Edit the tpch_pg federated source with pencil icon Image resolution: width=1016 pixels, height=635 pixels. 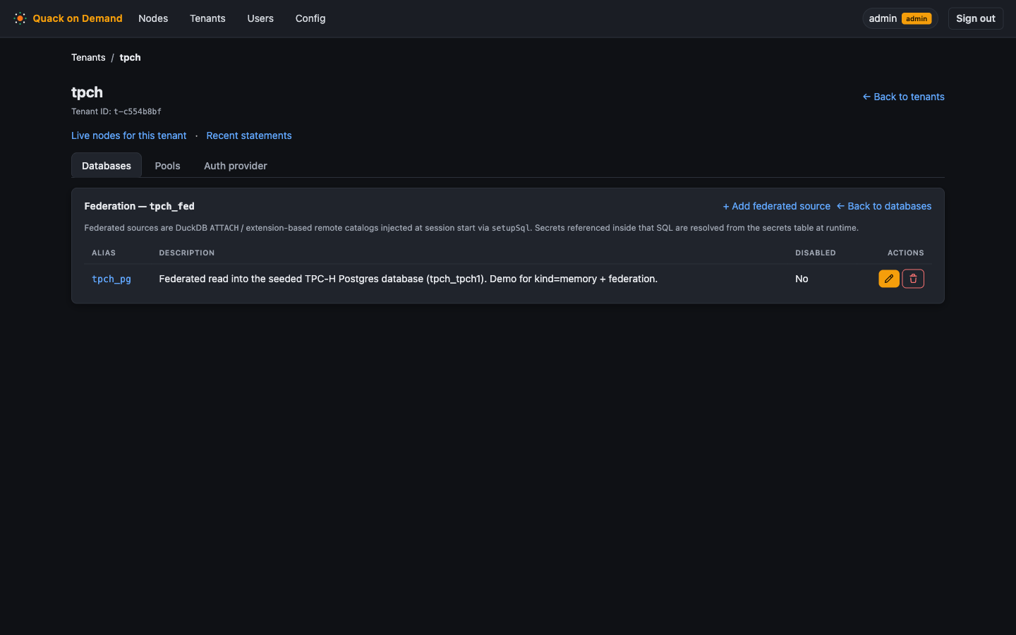[889, 279]
